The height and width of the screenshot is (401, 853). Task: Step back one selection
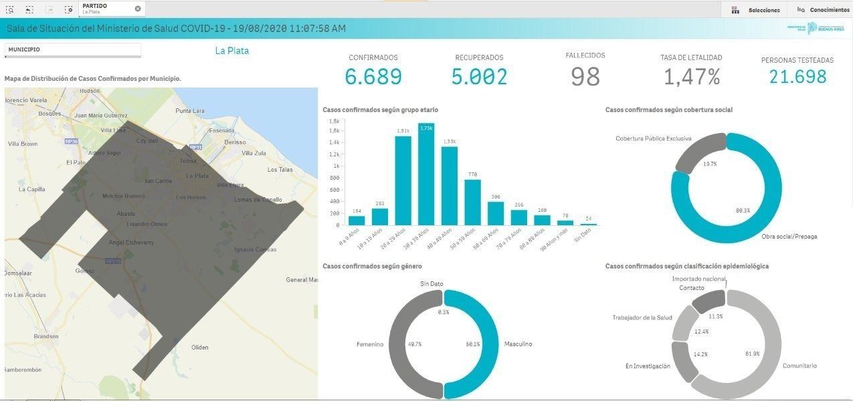pyautogui.click(x=29, y=9)
